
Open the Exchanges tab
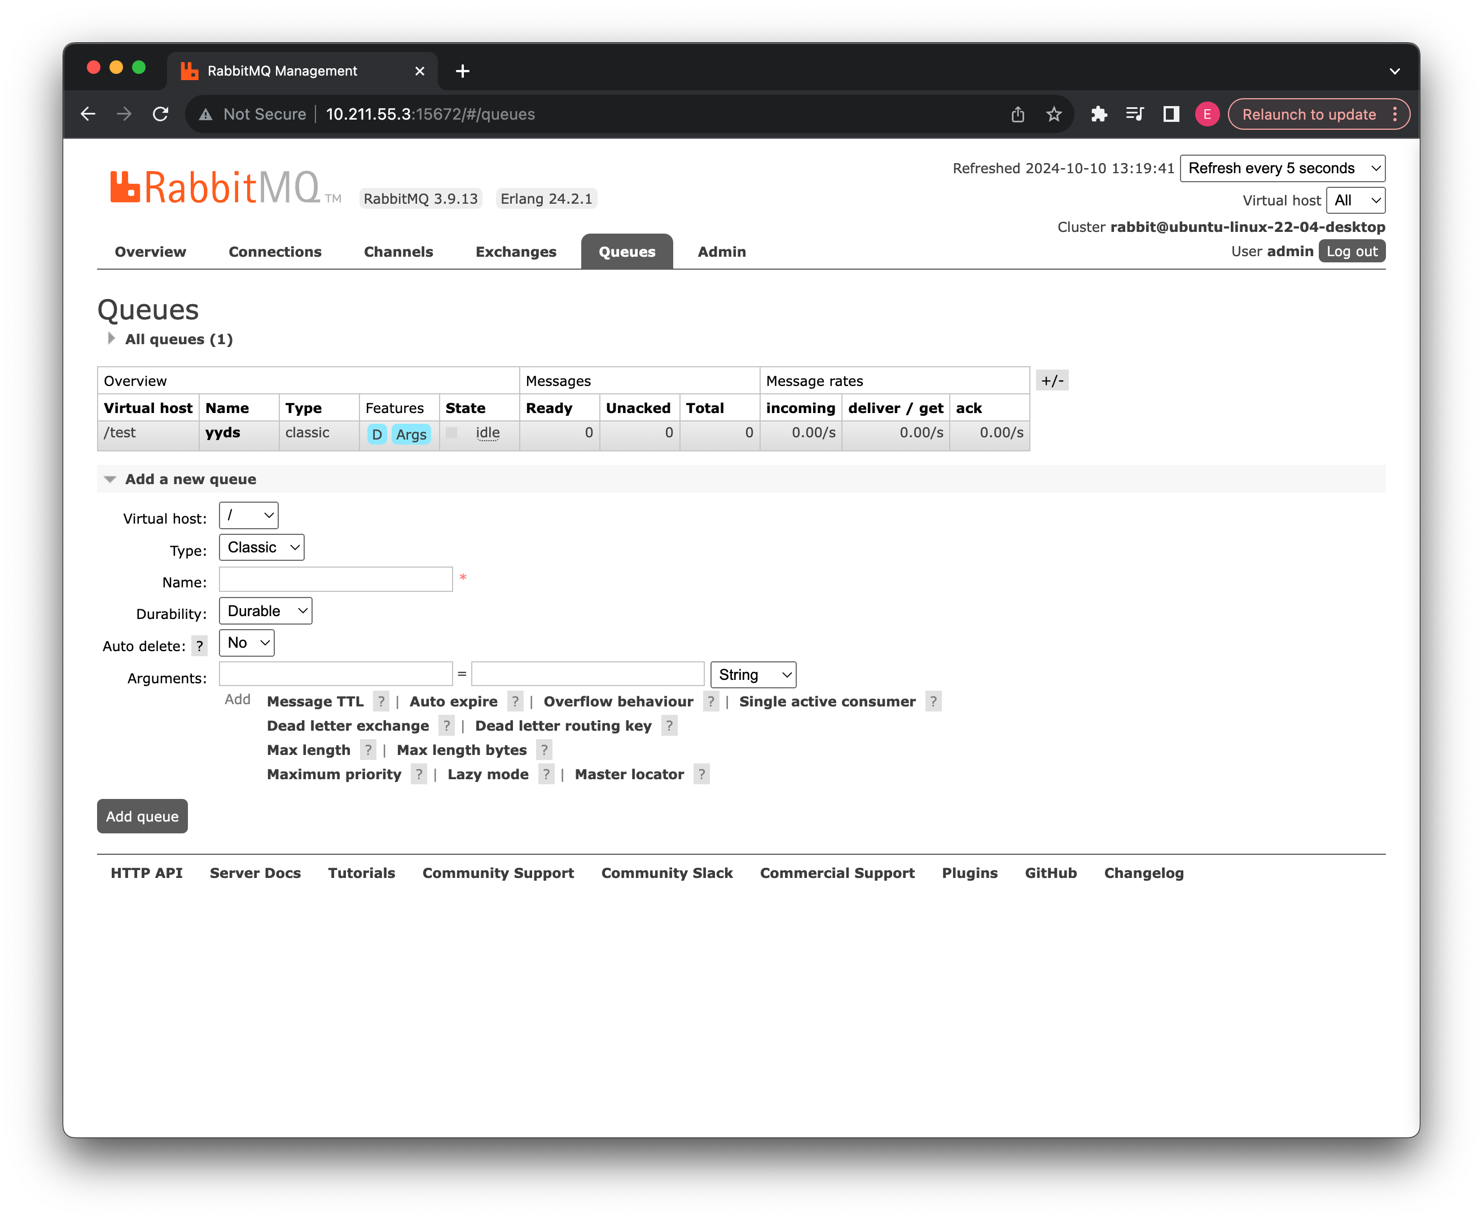pos(516,251)
